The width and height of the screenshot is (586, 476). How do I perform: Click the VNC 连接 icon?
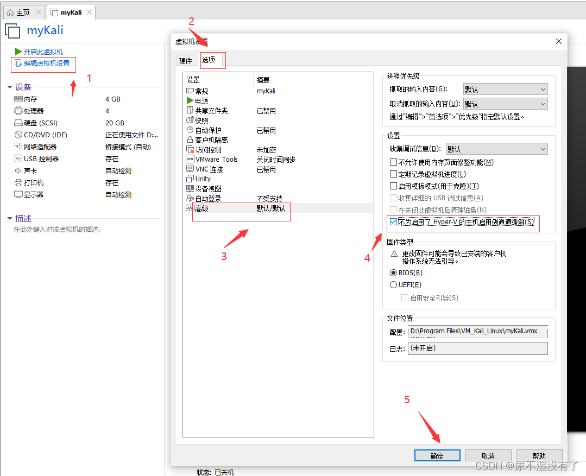(x=190, y=169)
